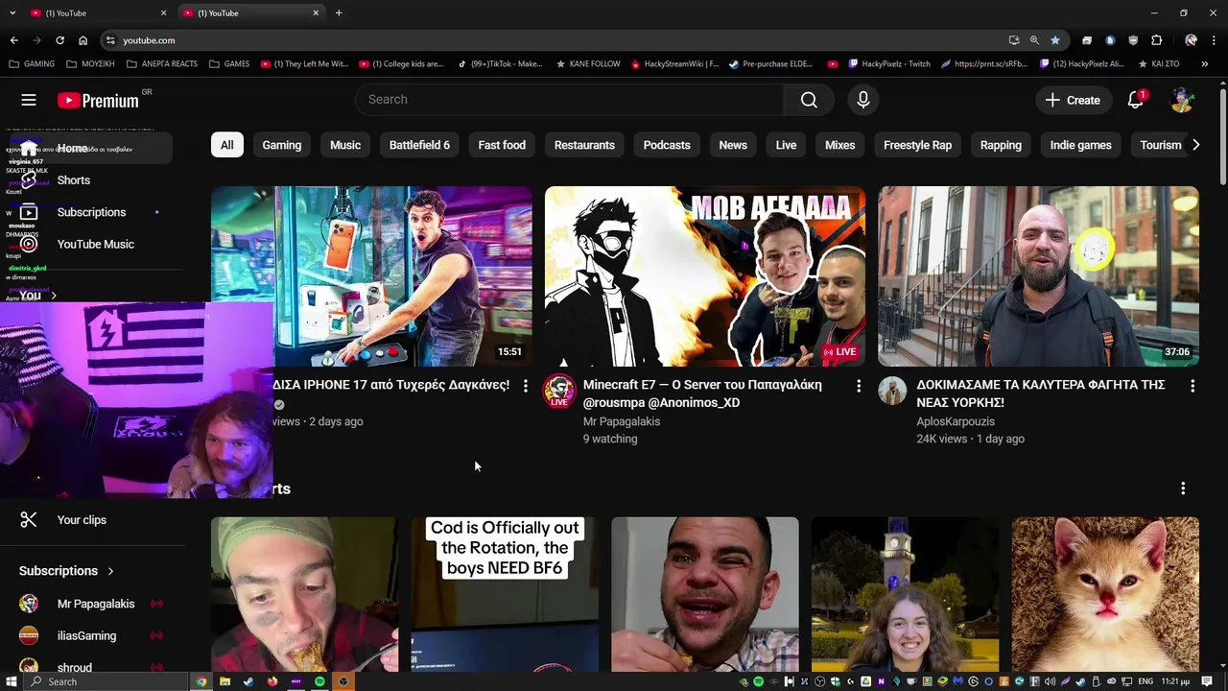This screenshot has height=691, width=1228.
Task: Open the ΜΟΥΣΙΚΗ bookmarks folder
Action: tap(90, 64)
